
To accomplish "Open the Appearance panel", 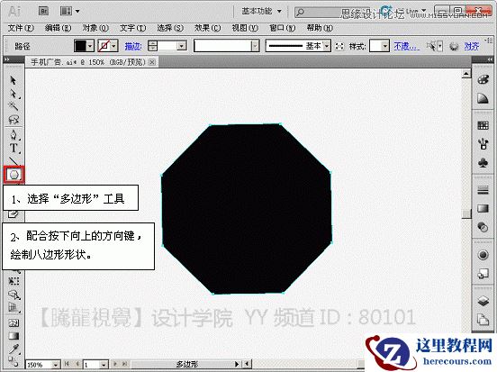I will click(x=483, y=255).
